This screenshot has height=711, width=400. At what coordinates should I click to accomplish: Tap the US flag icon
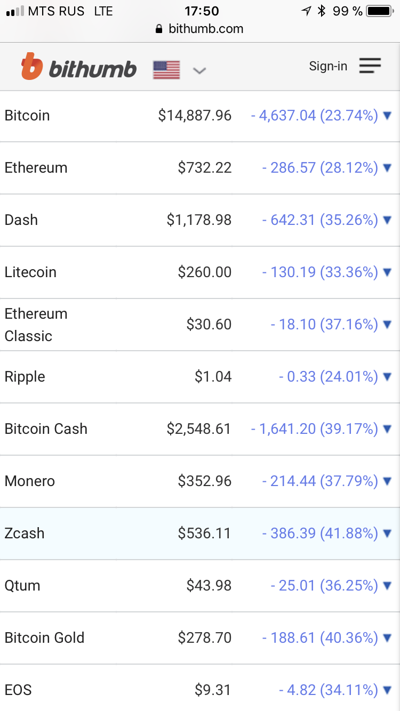(x=166, y=70)
